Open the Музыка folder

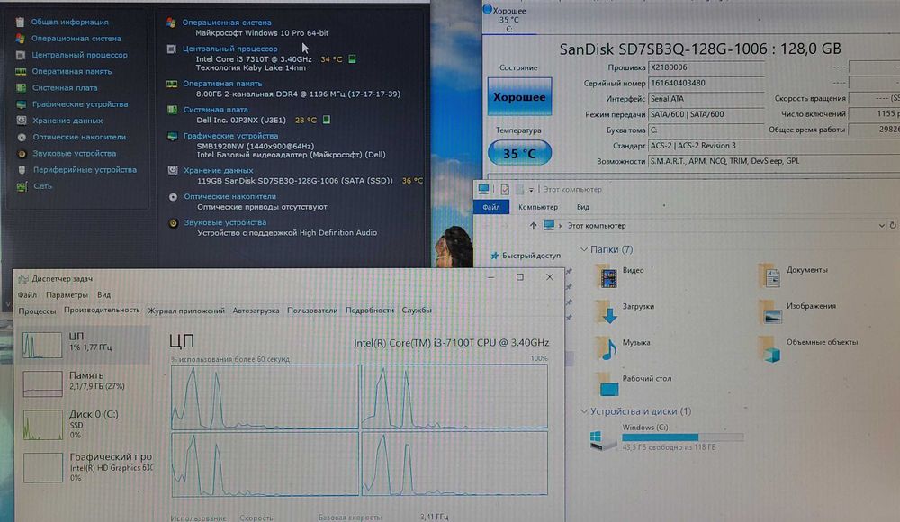point(624,348)
